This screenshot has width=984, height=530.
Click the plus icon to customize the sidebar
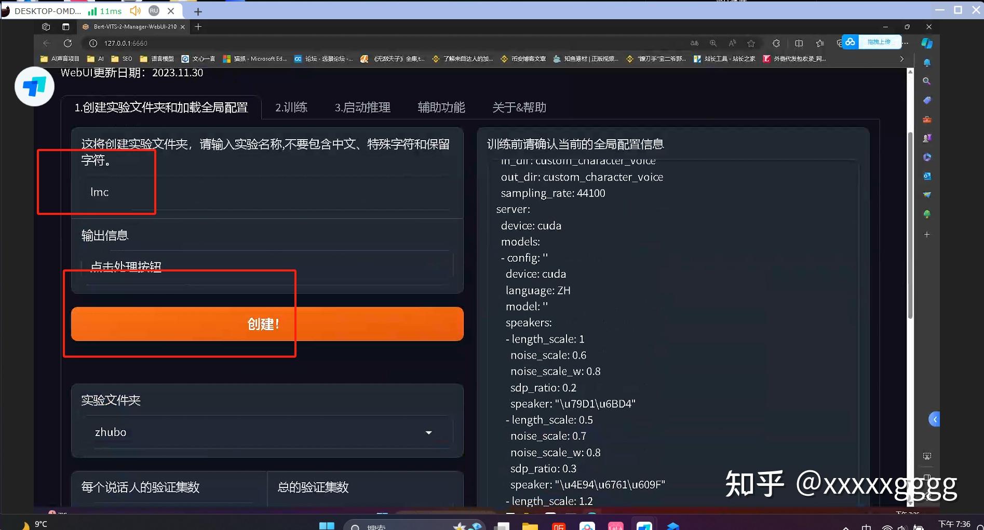(x=926, y=234)
